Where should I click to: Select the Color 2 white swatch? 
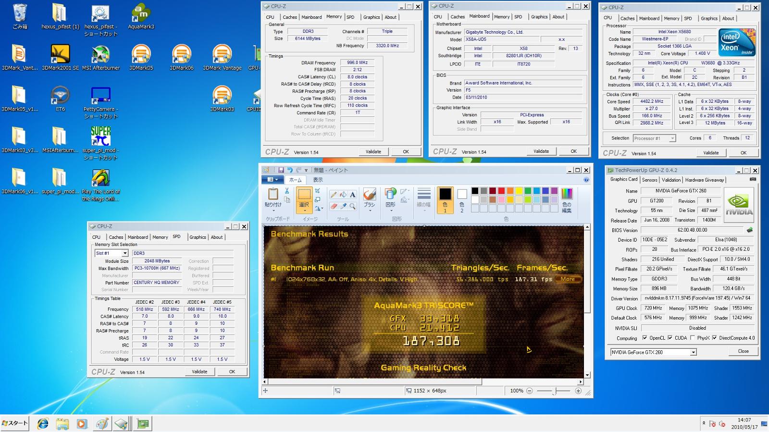(x=462, y=194)
